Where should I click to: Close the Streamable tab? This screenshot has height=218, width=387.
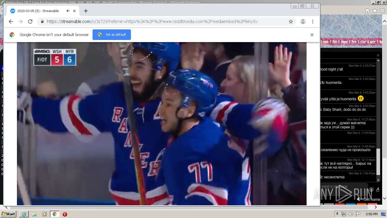[x=74, y=11]
